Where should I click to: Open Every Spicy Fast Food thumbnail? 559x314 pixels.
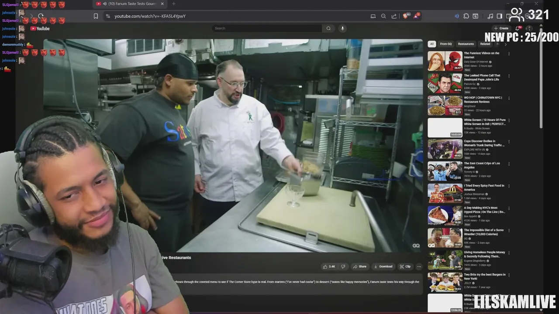pos(445,194)
